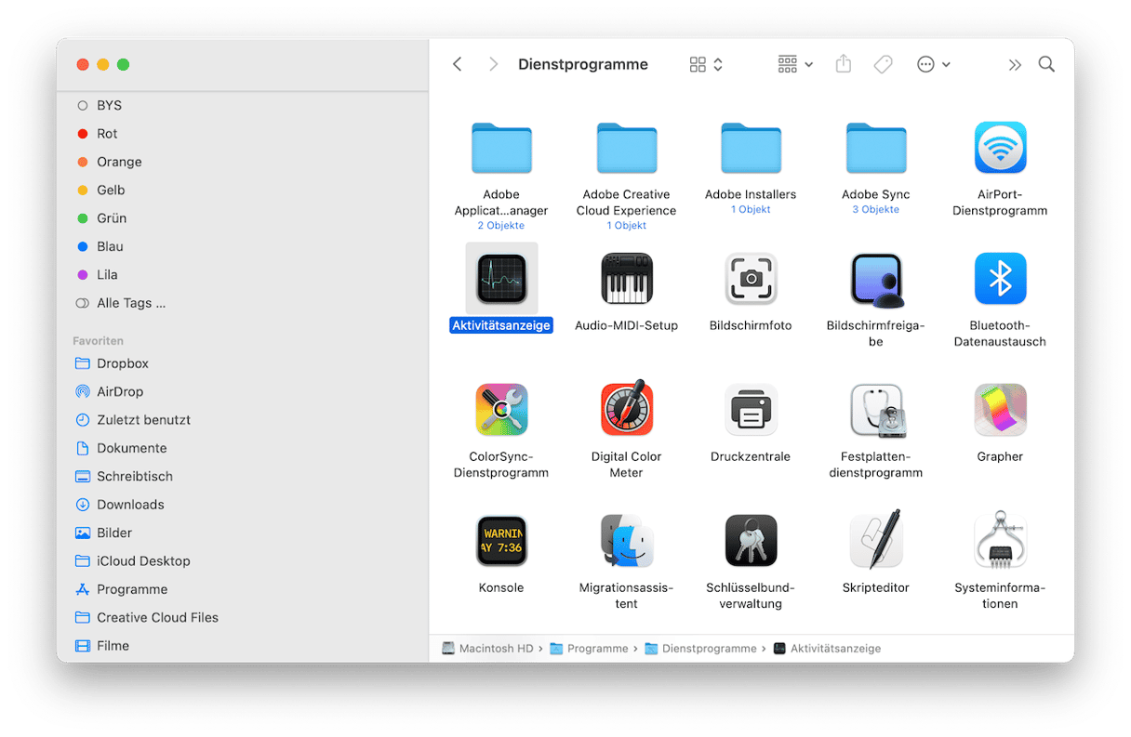Open the grouping options dropdown

tap(795, 64)
